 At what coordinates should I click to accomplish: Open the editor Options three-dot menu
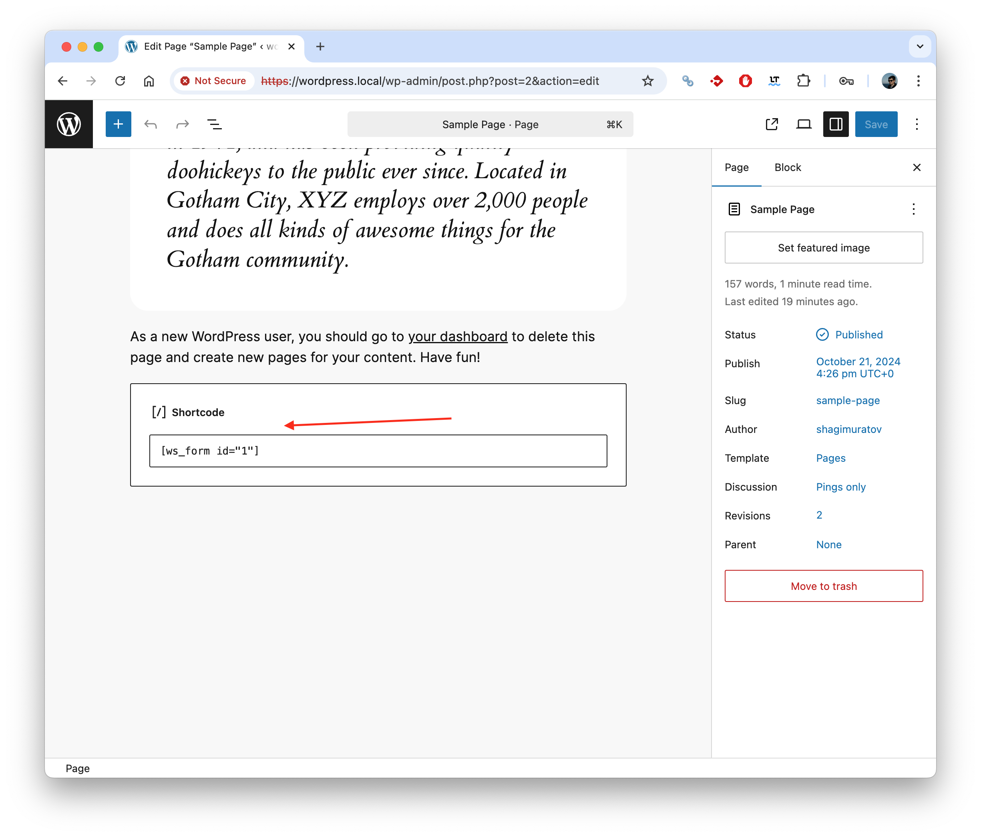[917, 124]
